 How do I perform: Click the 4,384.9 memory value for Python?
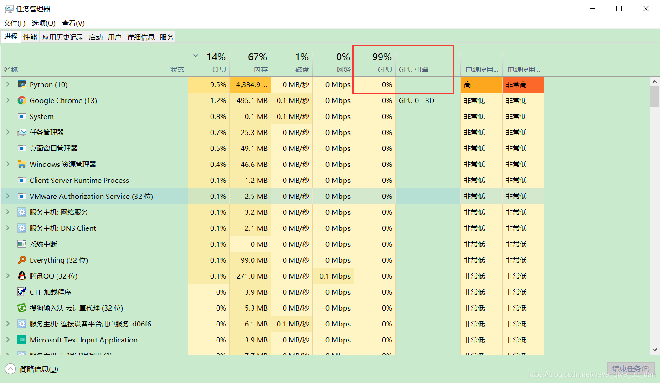tap(250, 84)
